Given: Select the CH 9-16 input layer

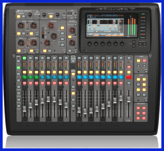Looking at the screenshot, I should pyautogui.click(x=19, y=68).
